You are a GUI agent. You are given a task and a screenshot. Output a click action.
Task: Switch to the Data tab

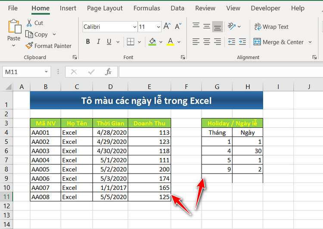pos(177,8)
